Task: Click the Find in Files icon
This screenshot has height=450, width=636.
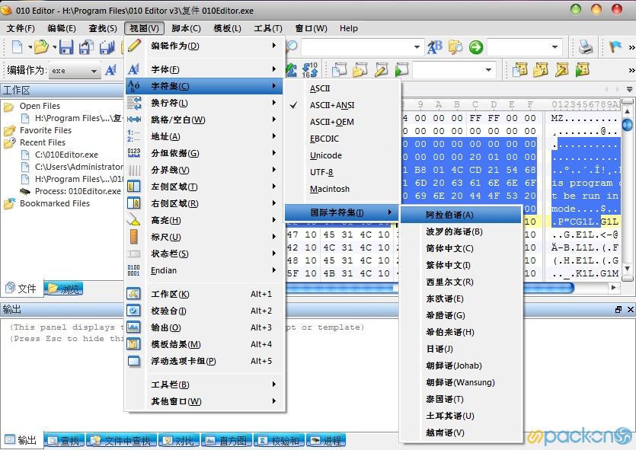Action: click(455, 47)
